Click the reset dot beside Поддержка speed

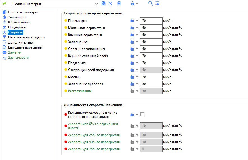137,63
